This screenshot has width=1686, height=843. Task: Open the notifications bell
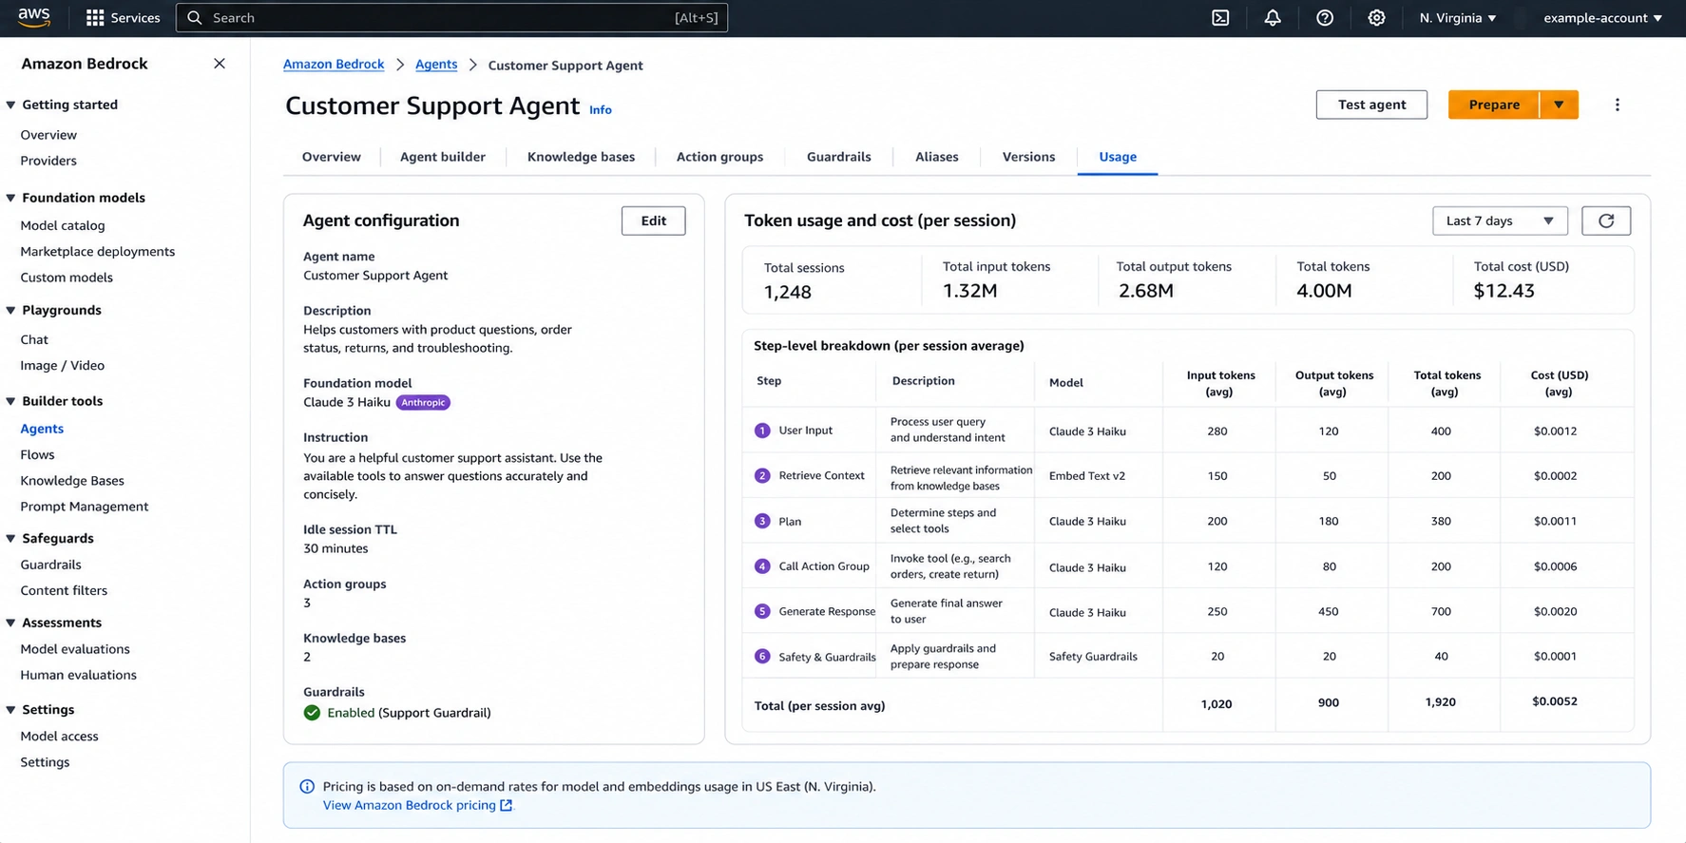point(1272,17)
